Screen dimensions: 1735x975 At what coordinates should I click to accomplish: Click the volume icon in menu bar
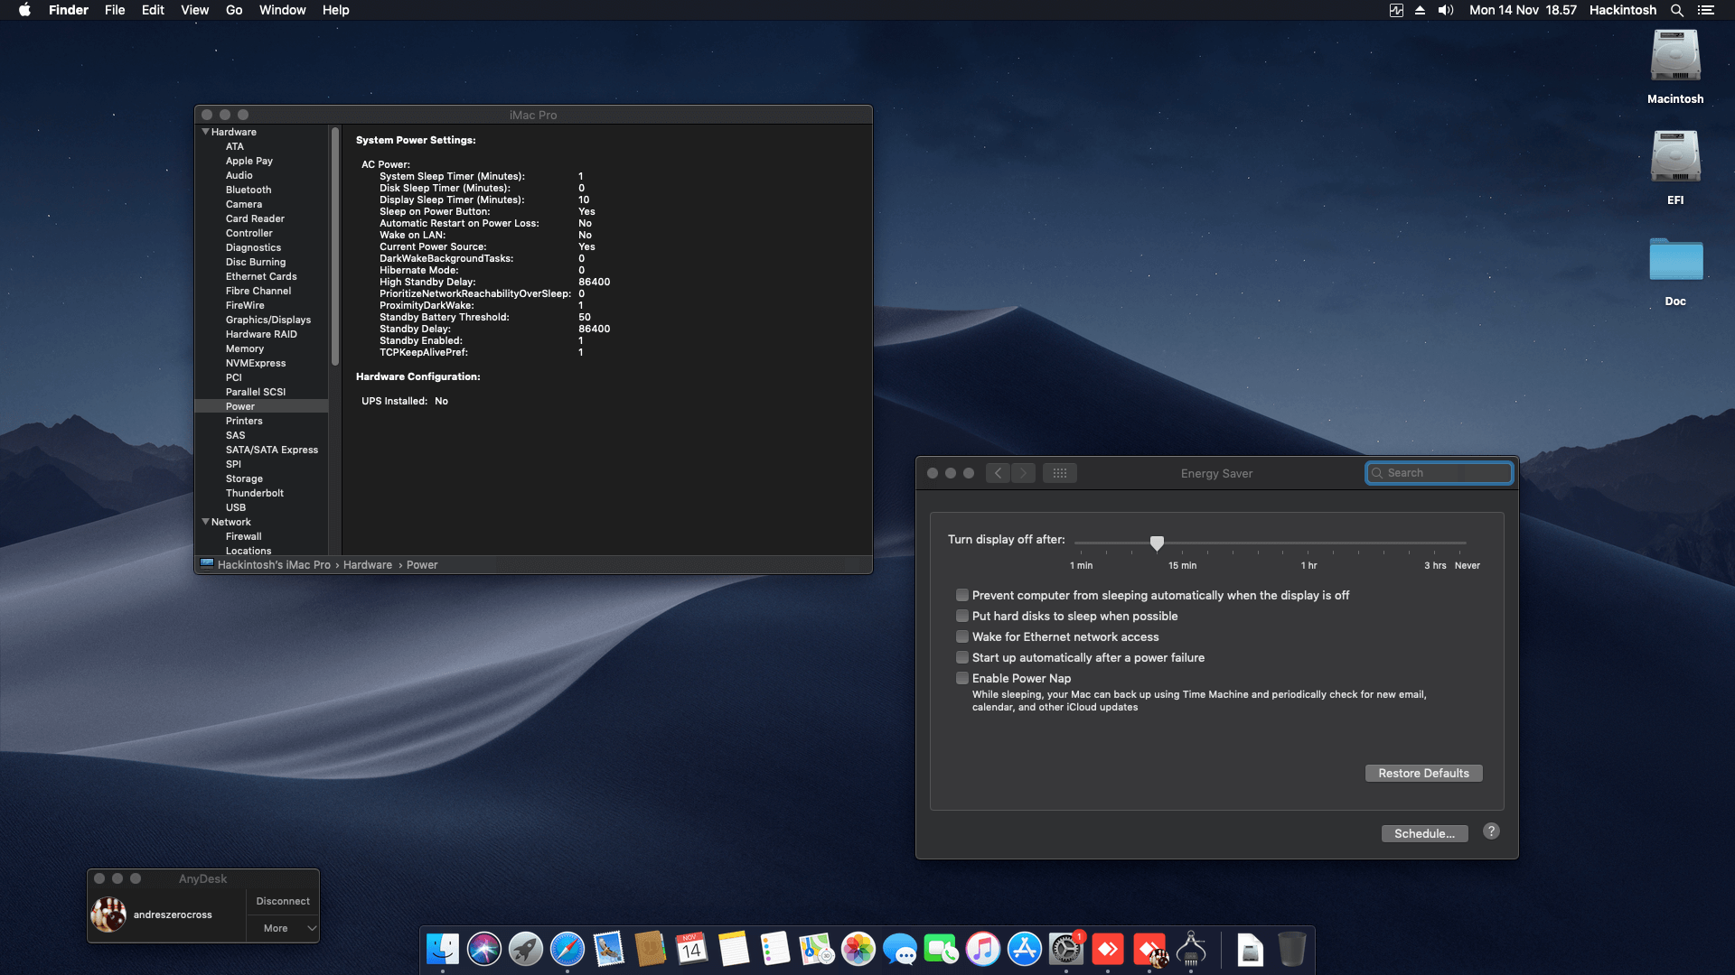(x=1446, y=10)
